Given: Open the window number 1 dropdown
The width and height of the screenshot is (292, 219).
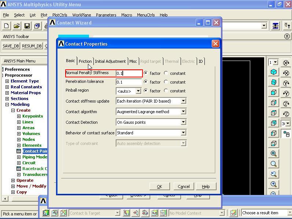Looking at the screenshot, I should click(276, 62).
